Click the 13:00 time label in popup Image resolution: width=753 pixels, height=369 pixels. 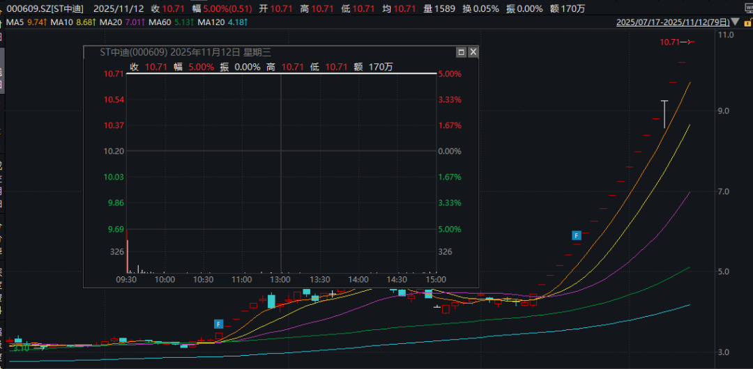pos(280,279)
